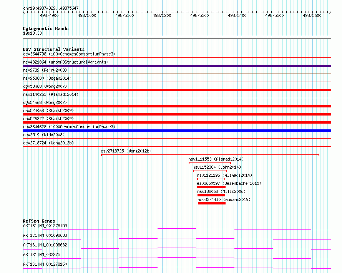Click the red dgv53n68 variant bar
This screenshot has height=273, width=342.
[177, 90]
